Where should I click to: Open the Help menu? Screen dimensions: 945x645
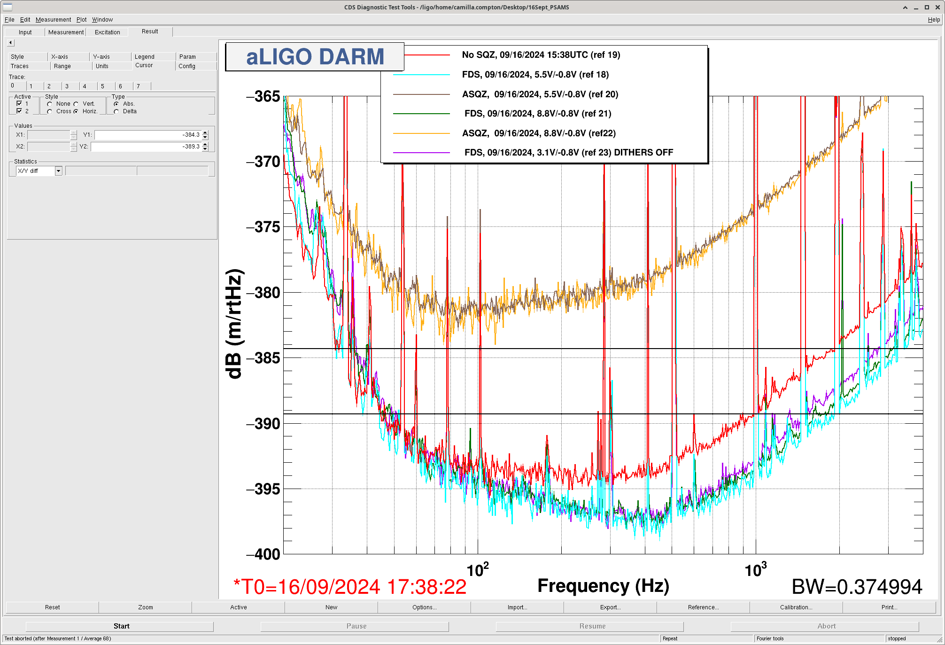click(x=934, y=20)
